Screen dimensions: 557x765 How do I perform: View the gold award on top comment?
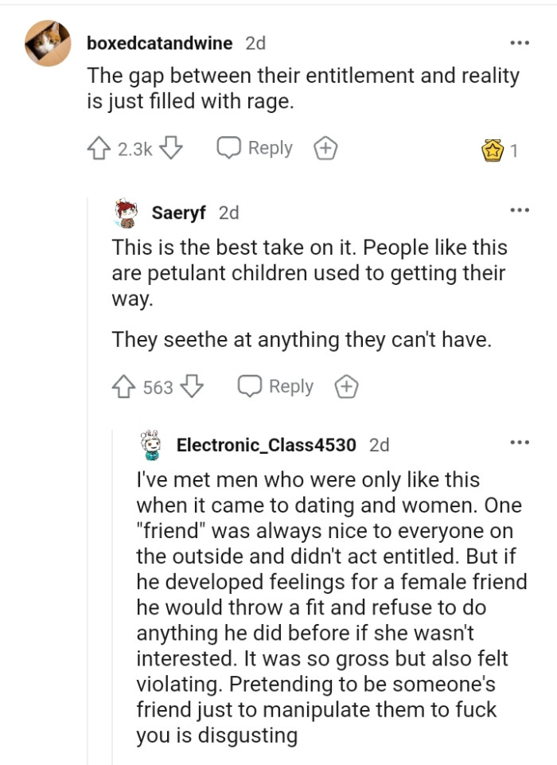point(493,150)
